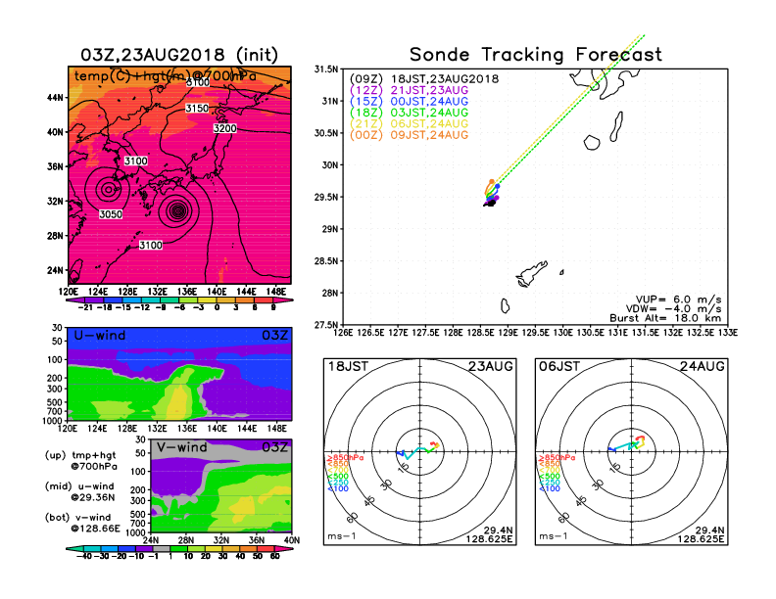The height and width of the screenshot is (599, 776).
Task: Click the orange endpoint dot of the sonde track
Action: pos(492,182)
